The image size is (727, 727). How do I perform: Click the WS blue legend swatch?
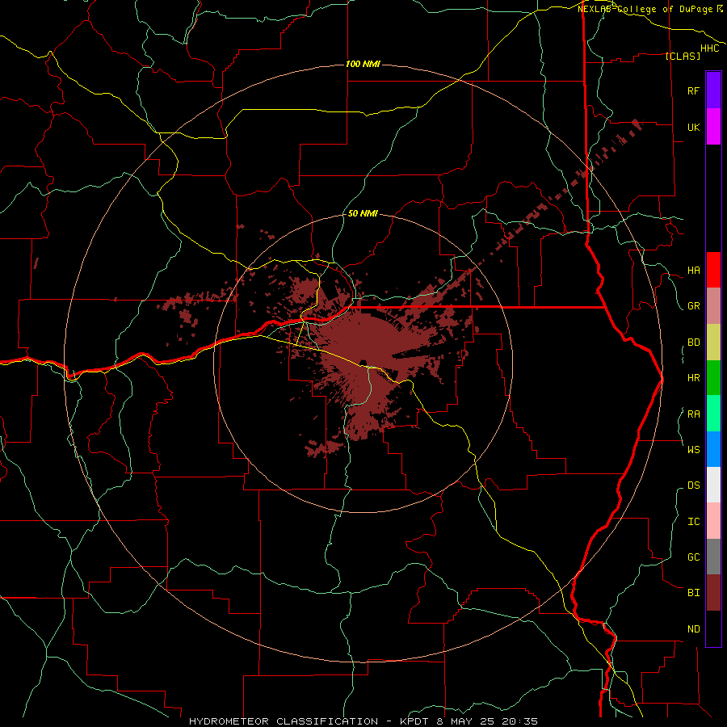coord(713,449)
